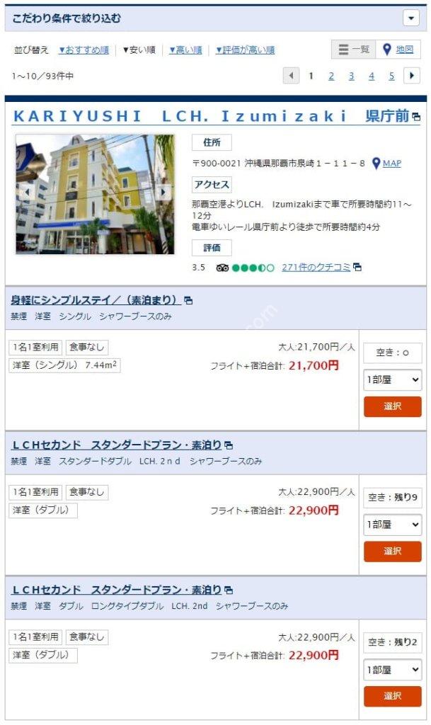Open new-window icon beside 身軽にシンプルステイ plan
Viewport: 431px width, 725px height.
(188, 300)
